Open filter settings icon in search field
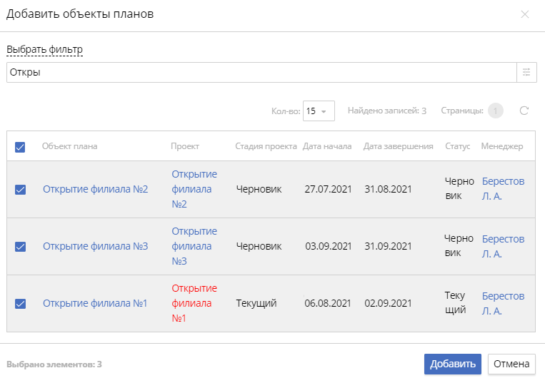The width and height of the screenshot is (545, 383). point(526,72)
